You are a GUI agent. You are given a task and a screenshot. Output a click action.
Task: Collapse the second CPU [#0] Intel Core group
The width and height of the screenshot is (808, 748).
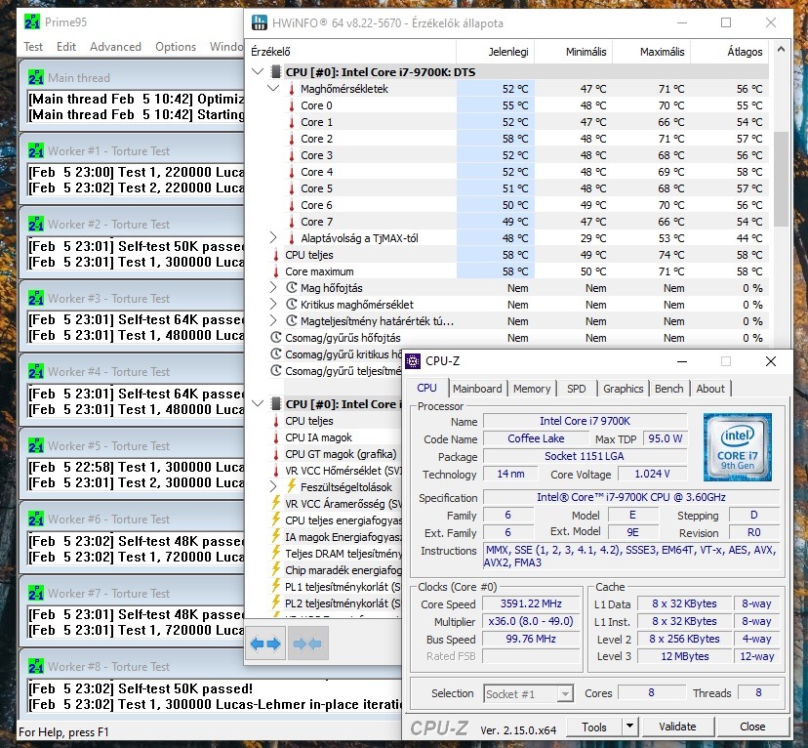tap(258, 403)
